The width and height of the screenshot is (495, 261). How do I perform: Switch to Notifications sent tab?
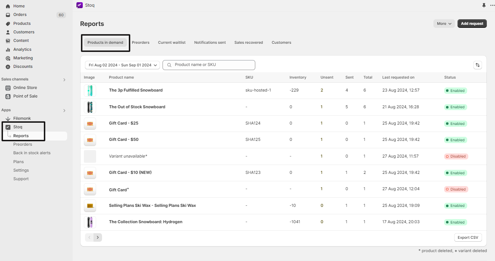point(210,43)
